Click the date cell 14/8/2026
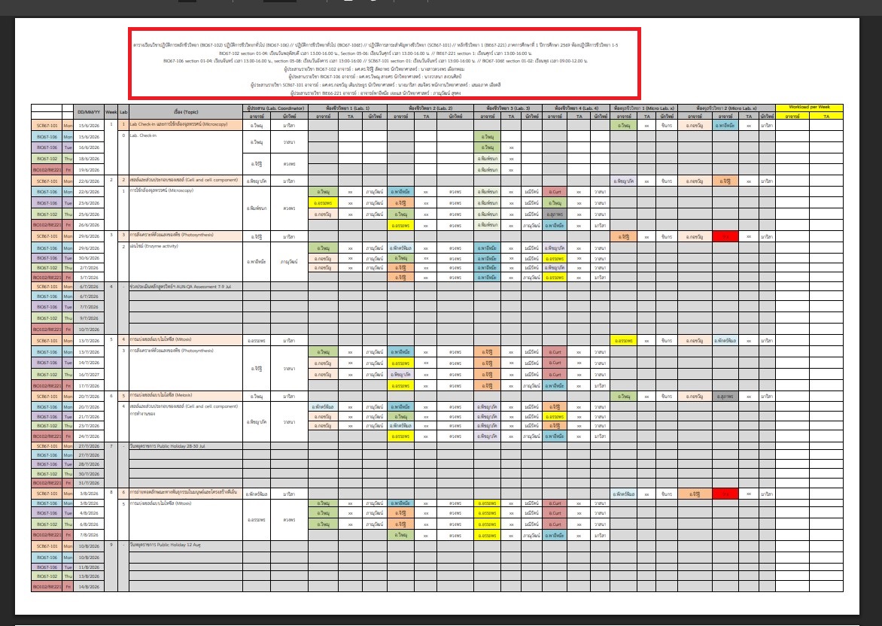Viewport: 882px width, 626px height. click(x=89, y=587)
